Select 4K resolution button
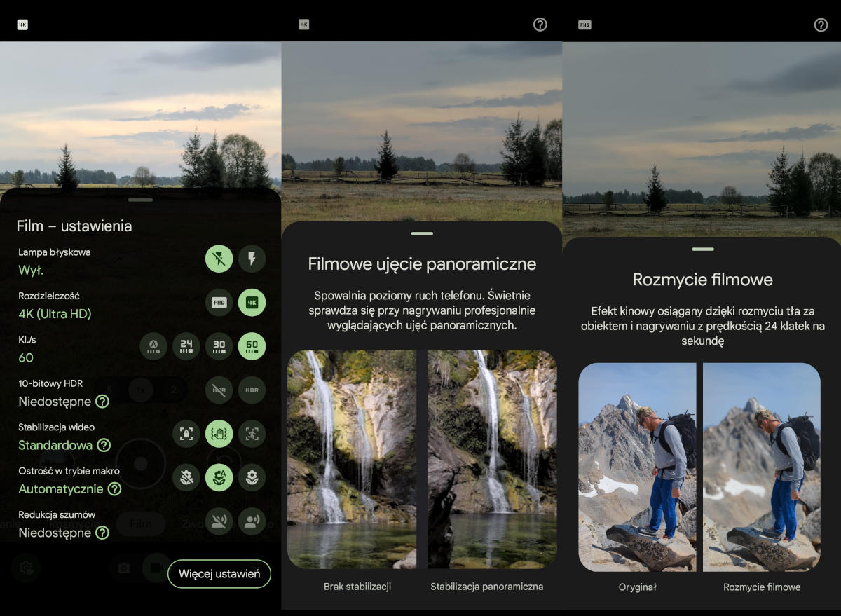 click(252, 303)
